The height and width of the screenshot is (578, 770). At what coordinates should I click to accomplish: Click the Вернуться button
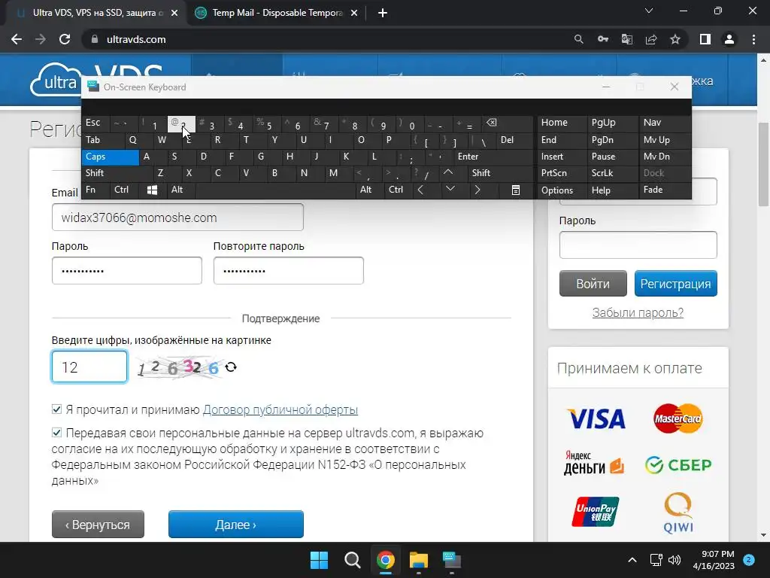(98, 525)
